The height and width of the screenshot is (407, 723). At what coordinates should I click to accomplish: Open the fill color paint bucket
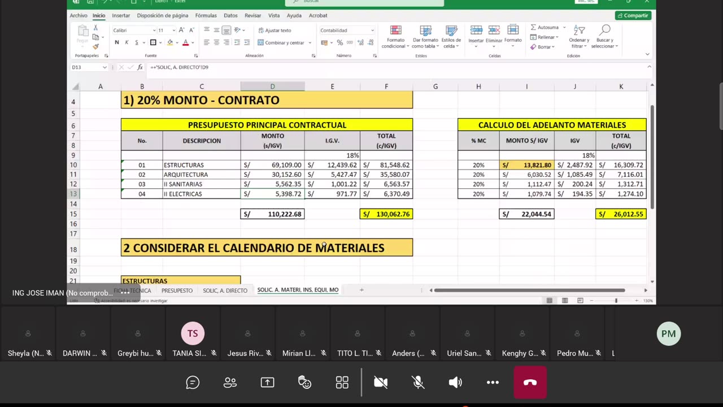(x=169, y=42)
